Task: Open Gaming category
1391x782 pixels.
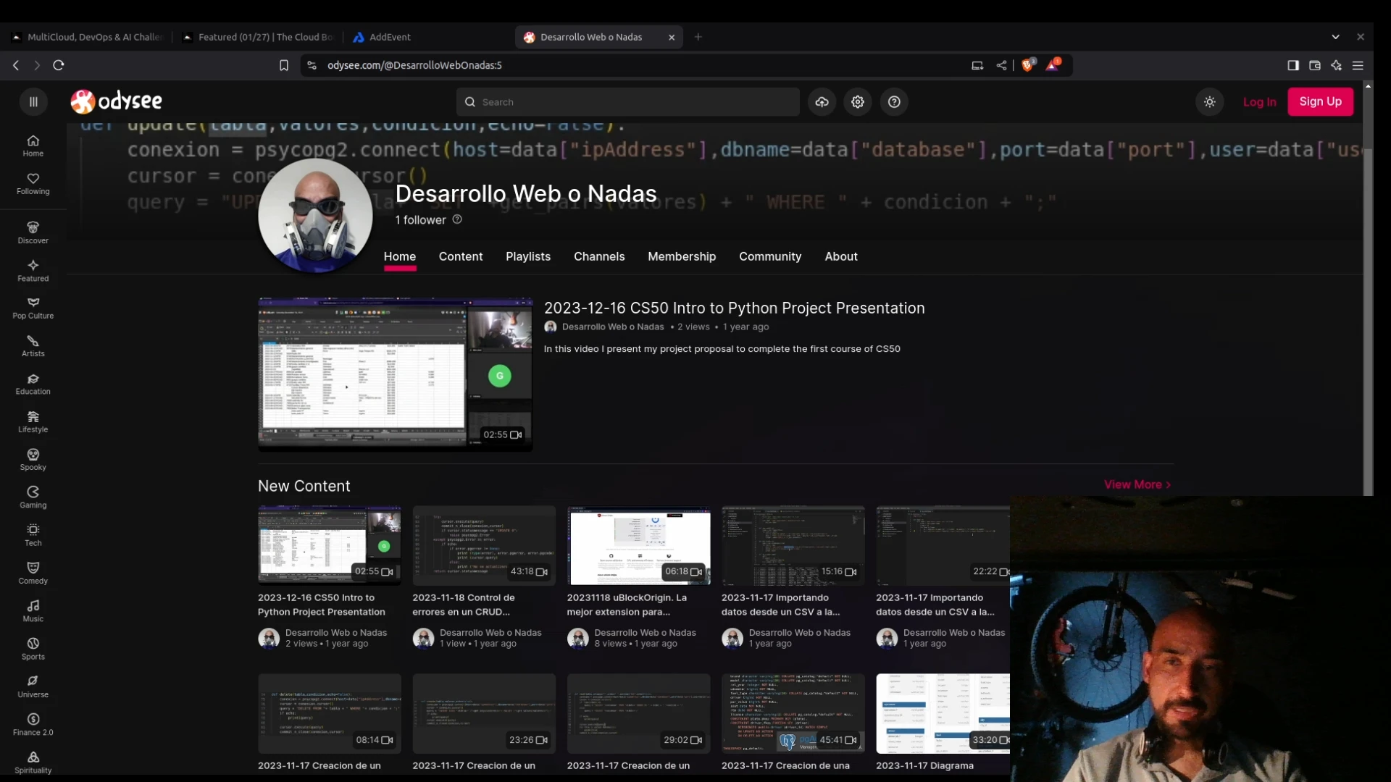Action: point(33,497)
